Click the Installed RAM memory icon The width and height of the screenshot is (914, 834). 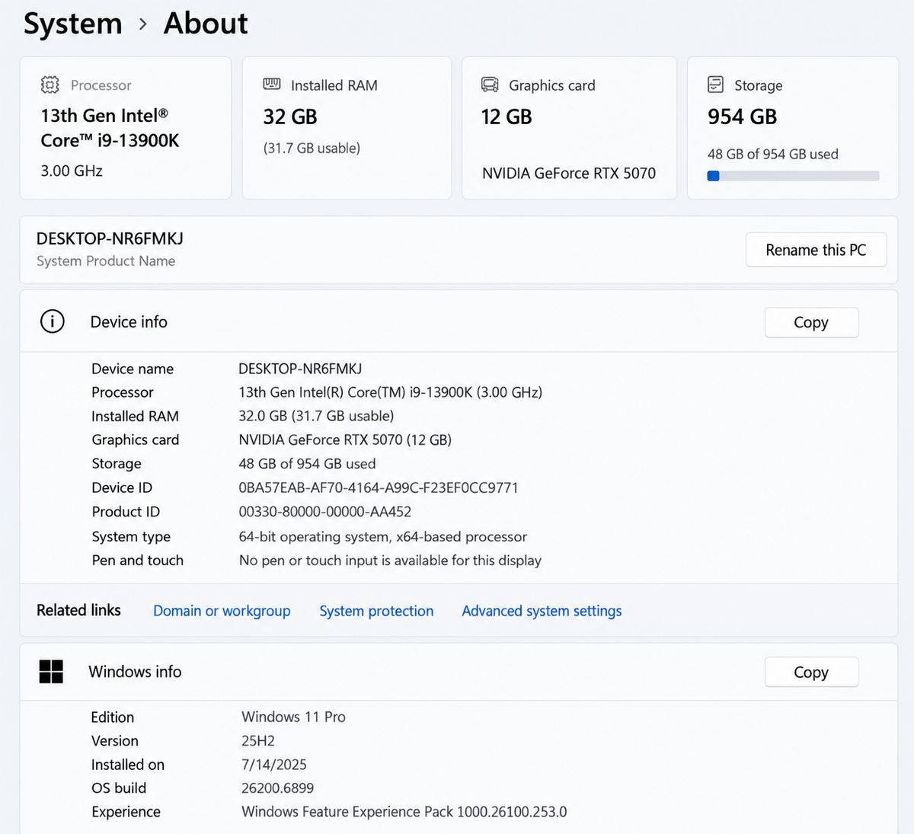click(272, 84)
